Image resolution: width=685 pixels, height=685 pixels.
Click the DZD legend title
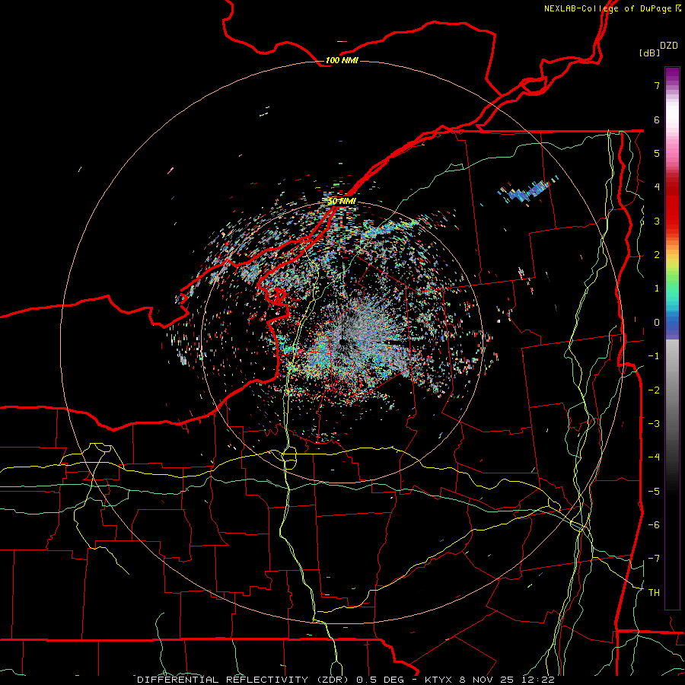click(x=669, y=46)
